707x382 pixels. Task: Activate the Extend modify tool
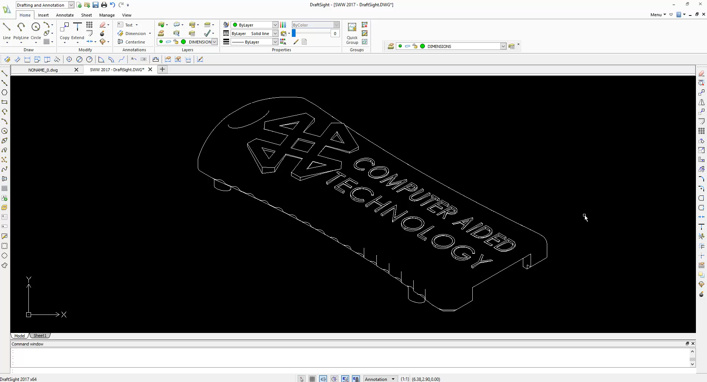point(77,30)
